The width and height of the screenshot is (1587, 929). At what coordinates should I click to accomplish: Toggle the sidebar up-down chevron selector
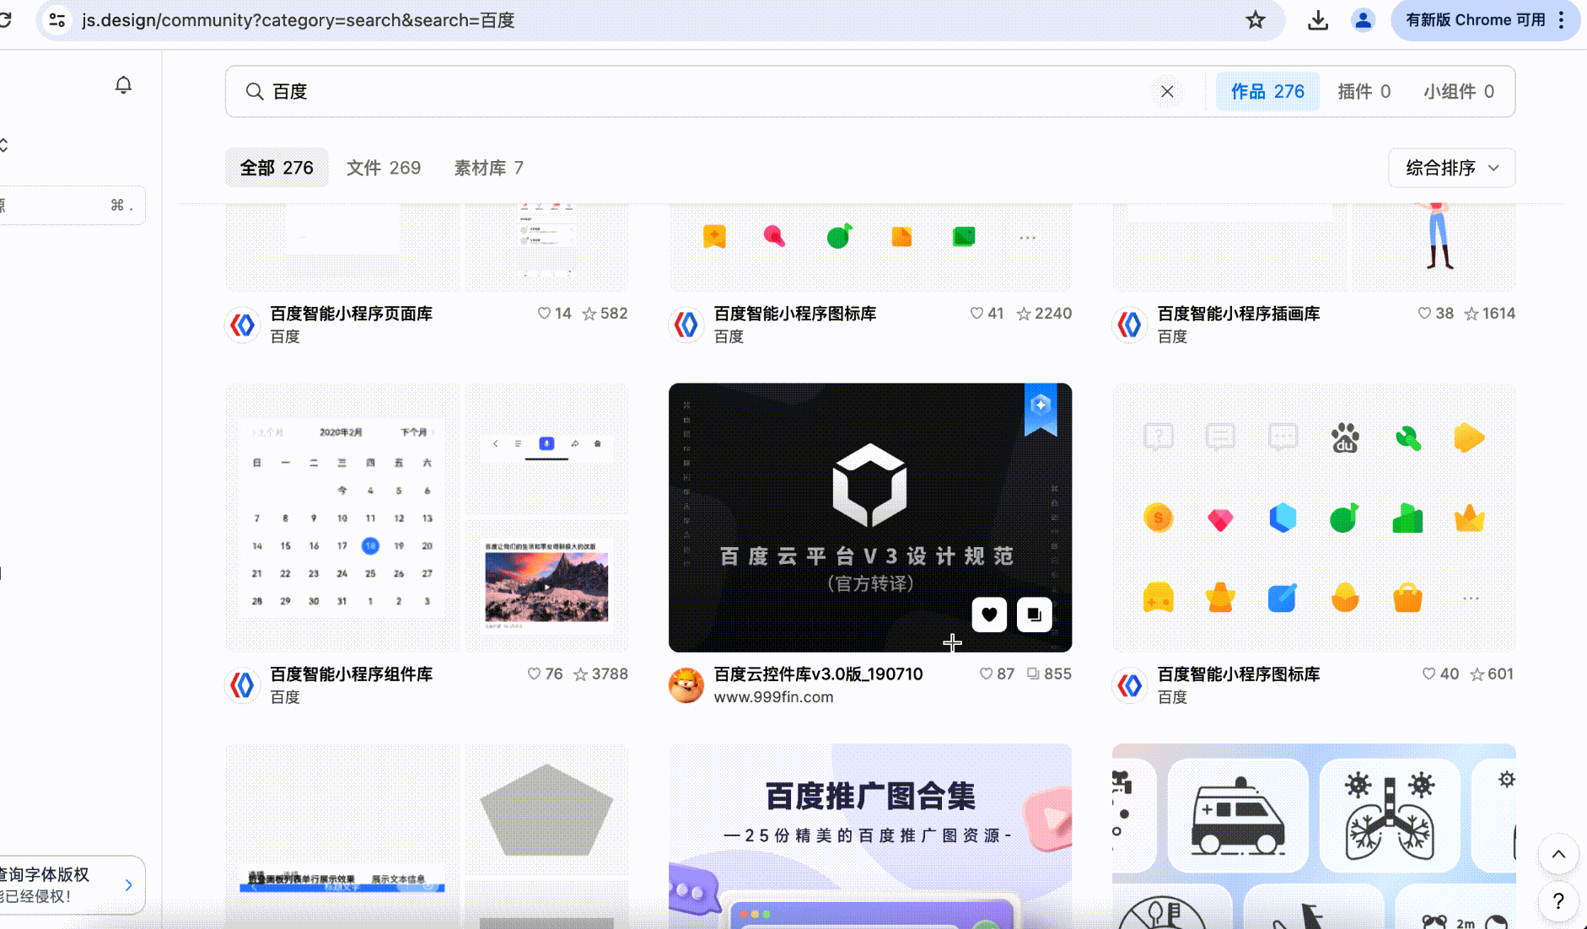[x=4, y=145]
